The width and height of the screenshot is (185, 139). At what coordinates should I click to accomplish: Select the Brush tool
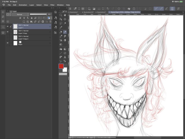pos(61,36)
